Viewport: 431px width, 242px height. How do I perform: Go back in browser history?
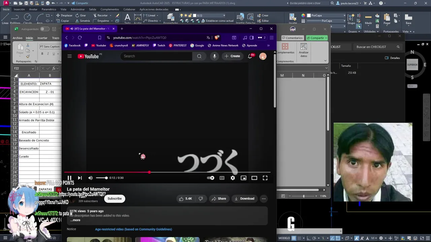click(x=66, y=38)
